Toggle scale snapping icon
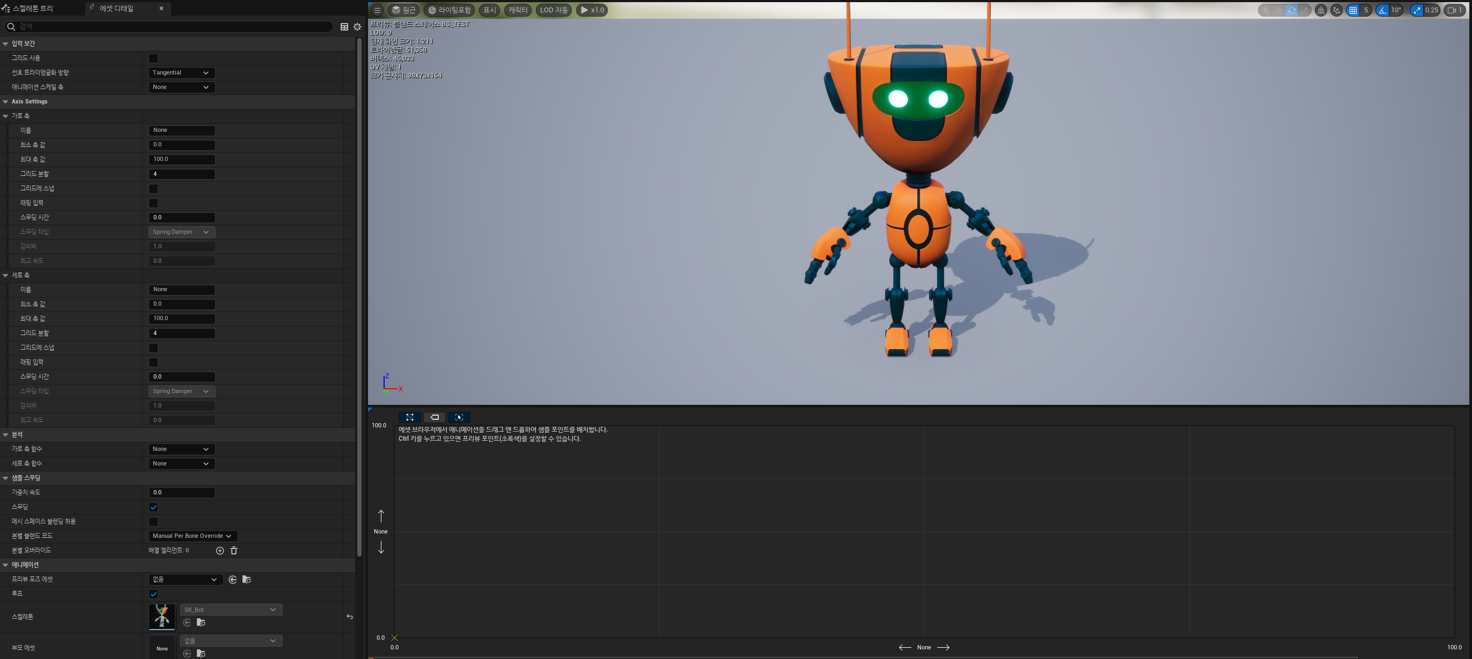 1417,10
